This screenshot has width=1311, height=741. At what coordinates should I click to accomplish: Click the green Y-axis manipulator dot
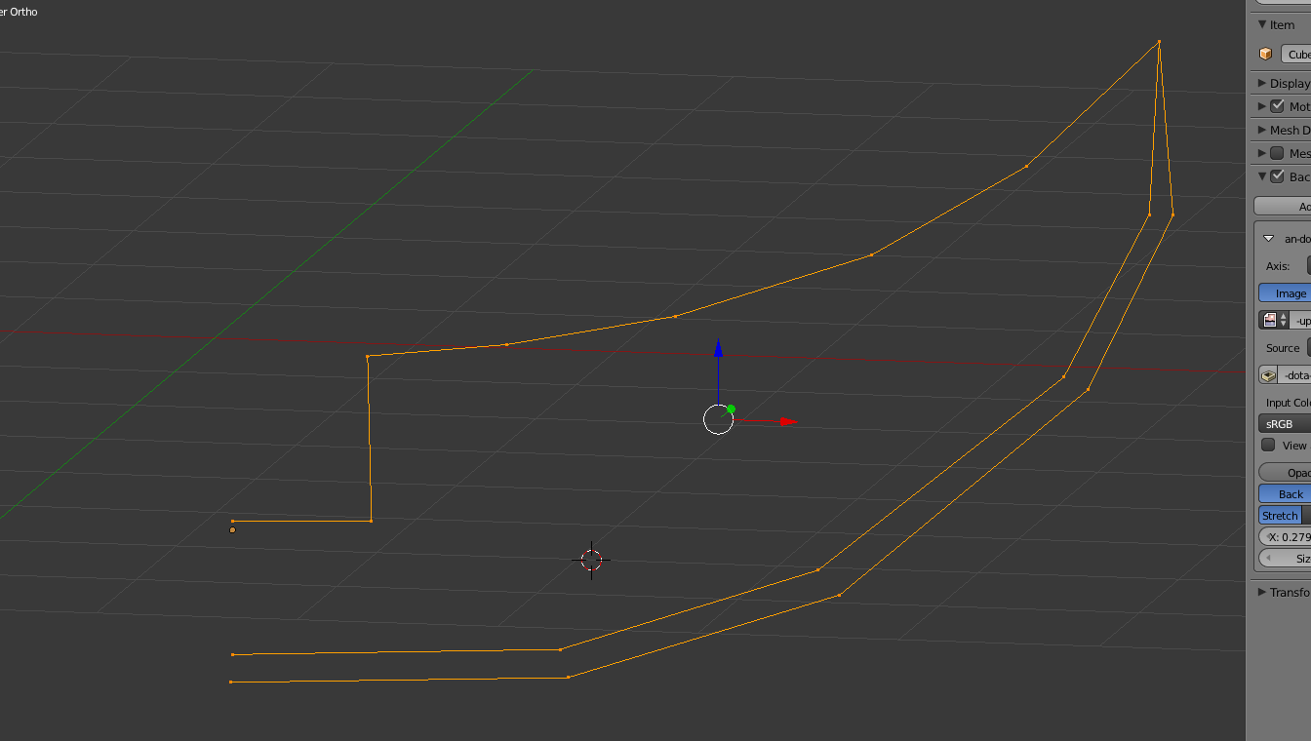(x=731, y=409)
